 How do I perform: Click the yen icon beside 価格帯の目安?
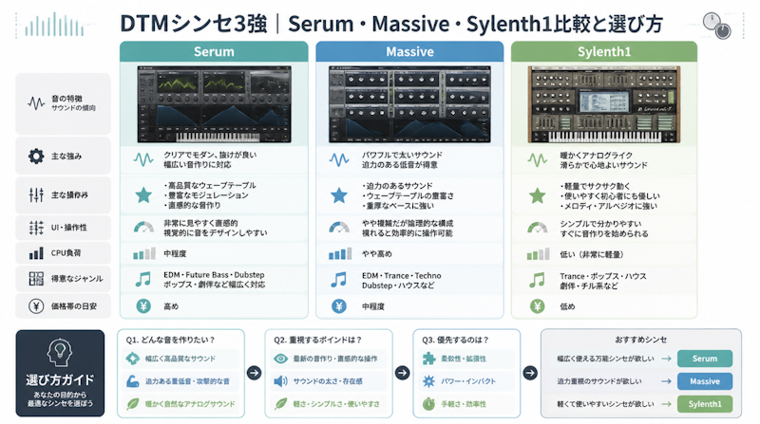point(36,305)
